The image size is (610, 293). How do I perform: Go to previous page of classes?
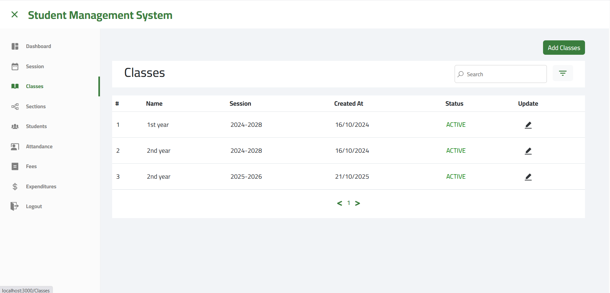[x=340, y=203]
